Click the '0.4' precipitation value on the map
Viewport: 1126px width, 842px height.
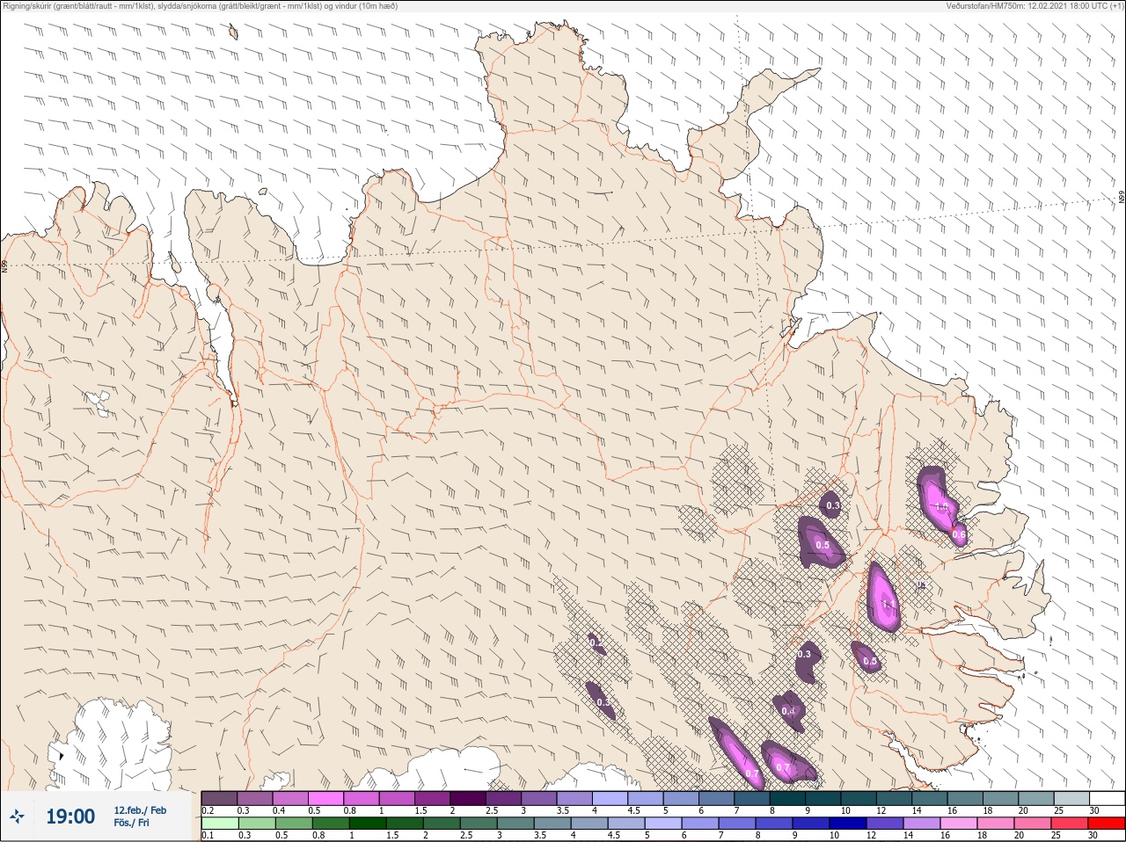pyautogui.click(x=788, y=712)
